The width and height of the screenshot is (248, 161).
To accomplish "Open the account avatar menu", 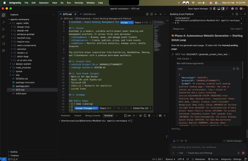I will (x=241, y=9).
